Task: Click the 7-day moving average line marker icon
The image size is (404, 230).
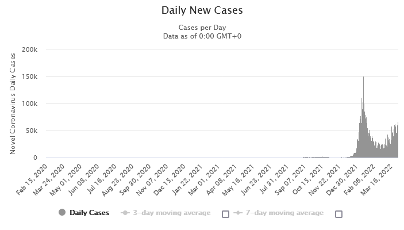Action: [x=238, y=213]
